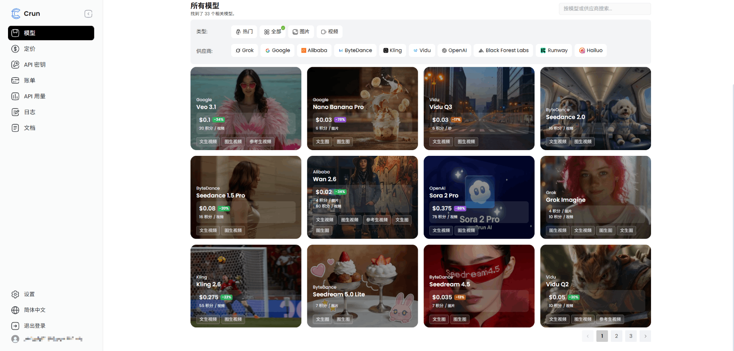
Task: Open the Sora 2 Pro model card
Action: (479, 197)
